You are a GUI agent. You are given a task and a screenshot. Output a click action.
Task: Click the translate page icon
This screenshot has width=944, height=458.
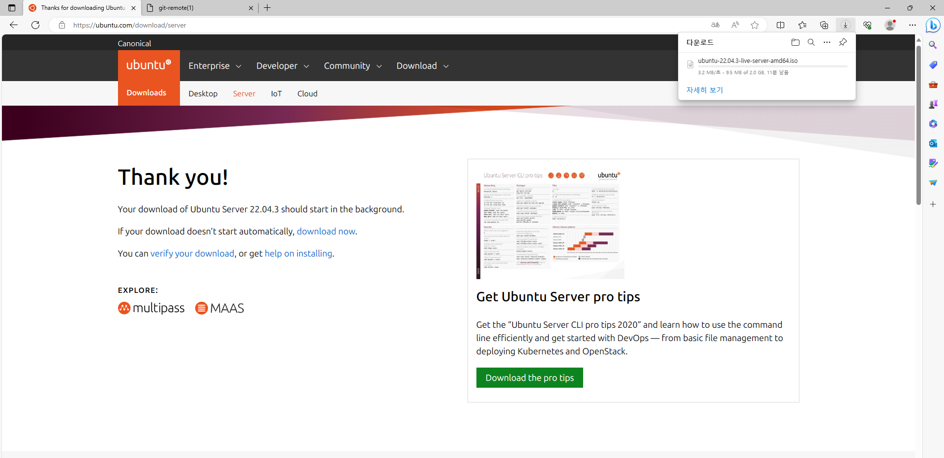tap(715, 25)
